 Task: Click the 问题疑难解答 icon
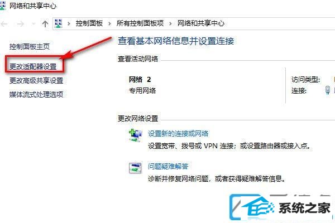pos(135,168)
